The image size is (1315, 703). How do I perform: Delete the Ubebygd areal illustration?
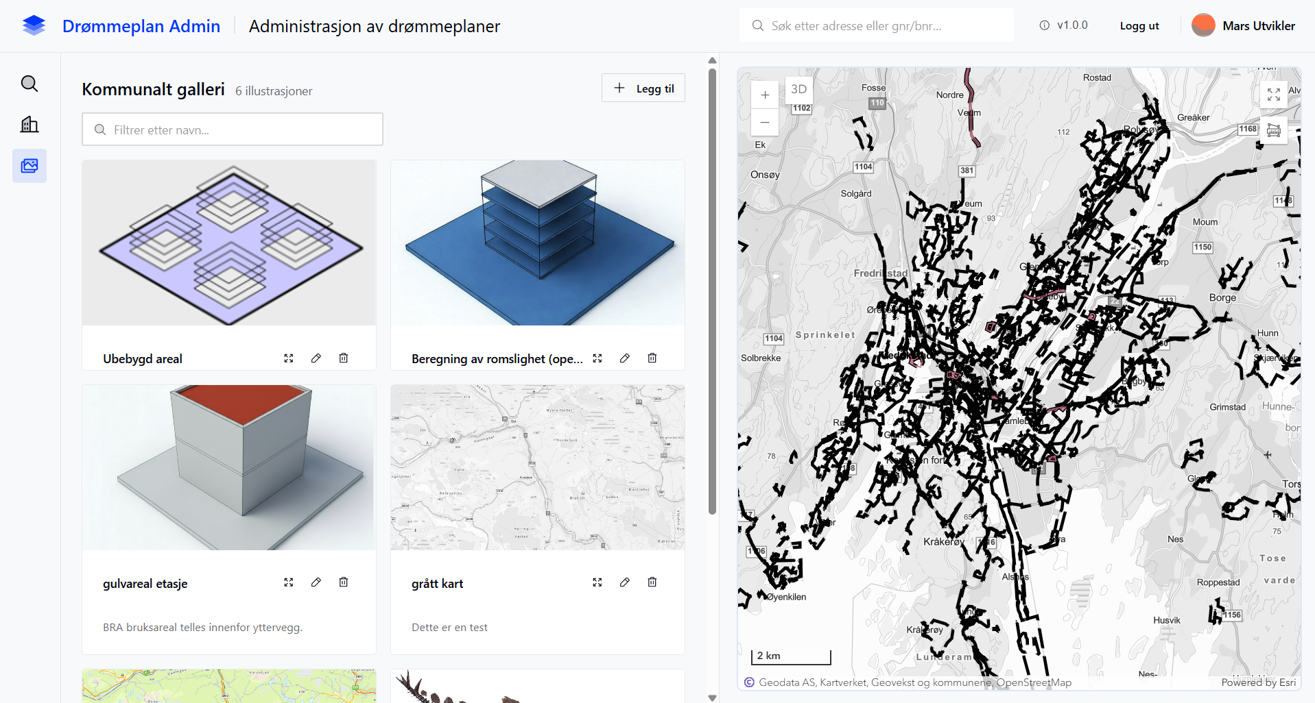pos(344,358)
